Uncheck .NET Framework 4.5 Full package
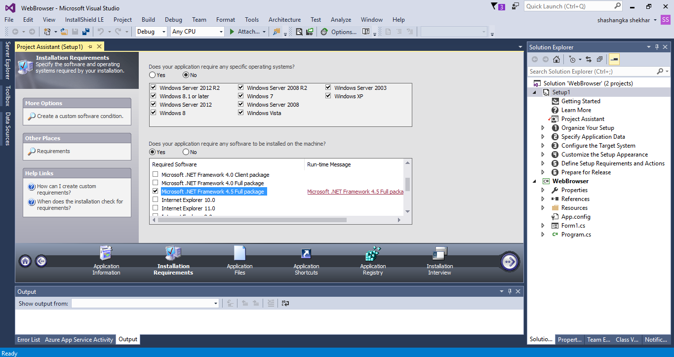Screen dimensions: 674x357 pyautogui.click(x=156, y=192)
